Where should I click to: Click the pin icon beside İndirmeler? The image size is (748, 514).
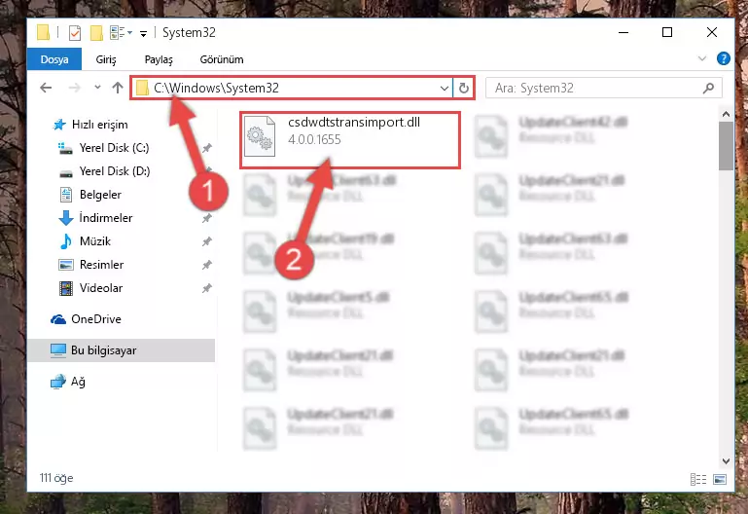[x=206, y=218]
